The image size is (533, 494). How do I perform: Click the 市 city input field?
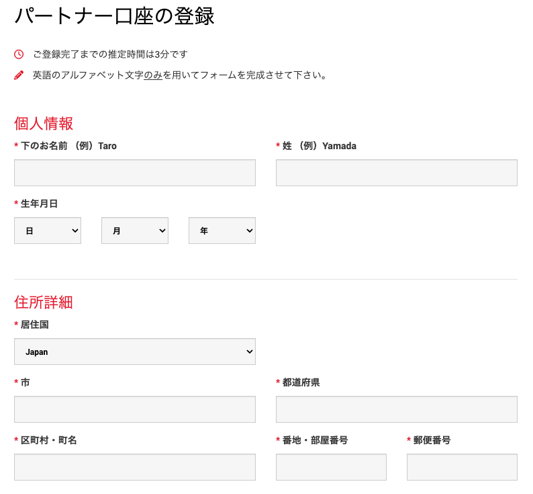point(134,409)
